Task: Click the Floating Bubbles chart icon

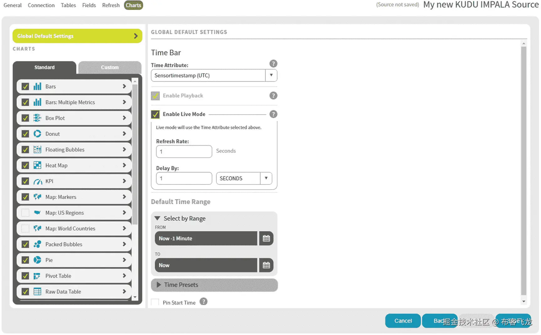Action: [37, 150]
